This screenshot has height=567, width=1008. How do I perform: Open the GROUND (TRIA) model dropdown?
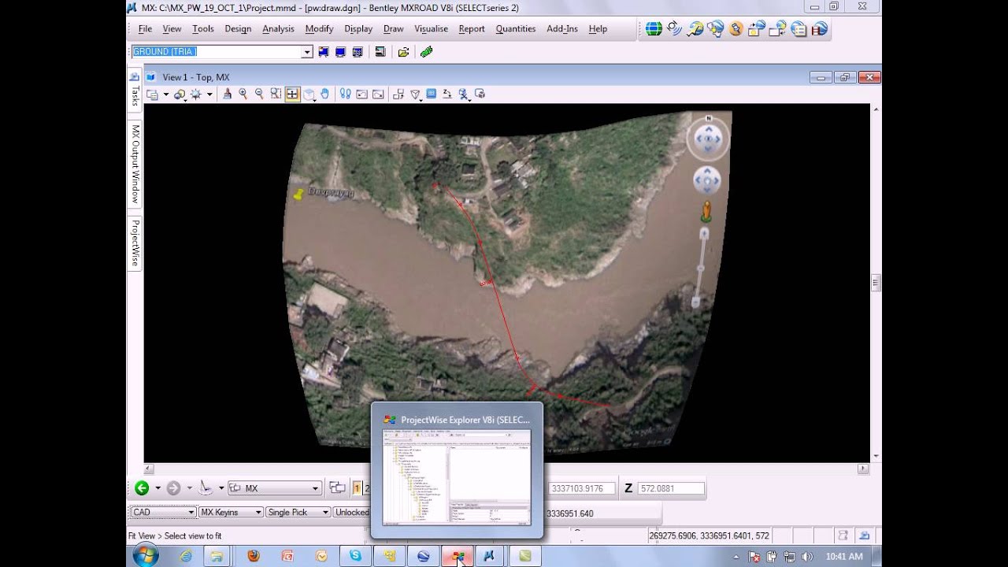(307, 52)
